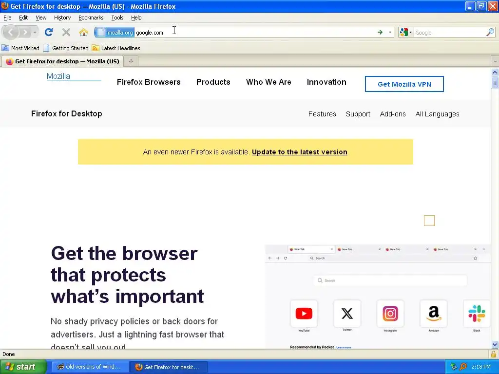Click the Done status bar text
This screenshot has height=374, width=499.
coord(9,354)
